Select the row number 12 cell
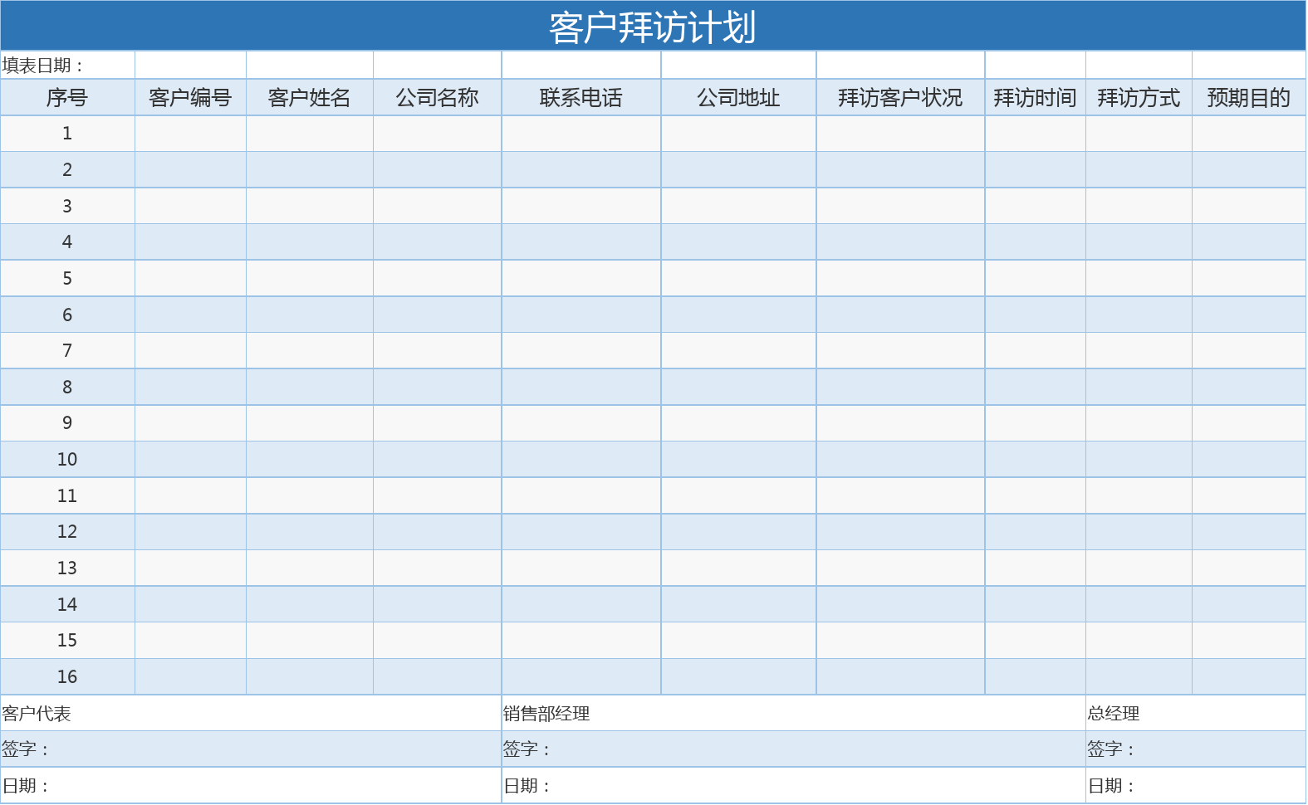Viewport: 1308px width, 805px height. click(67, 532)
